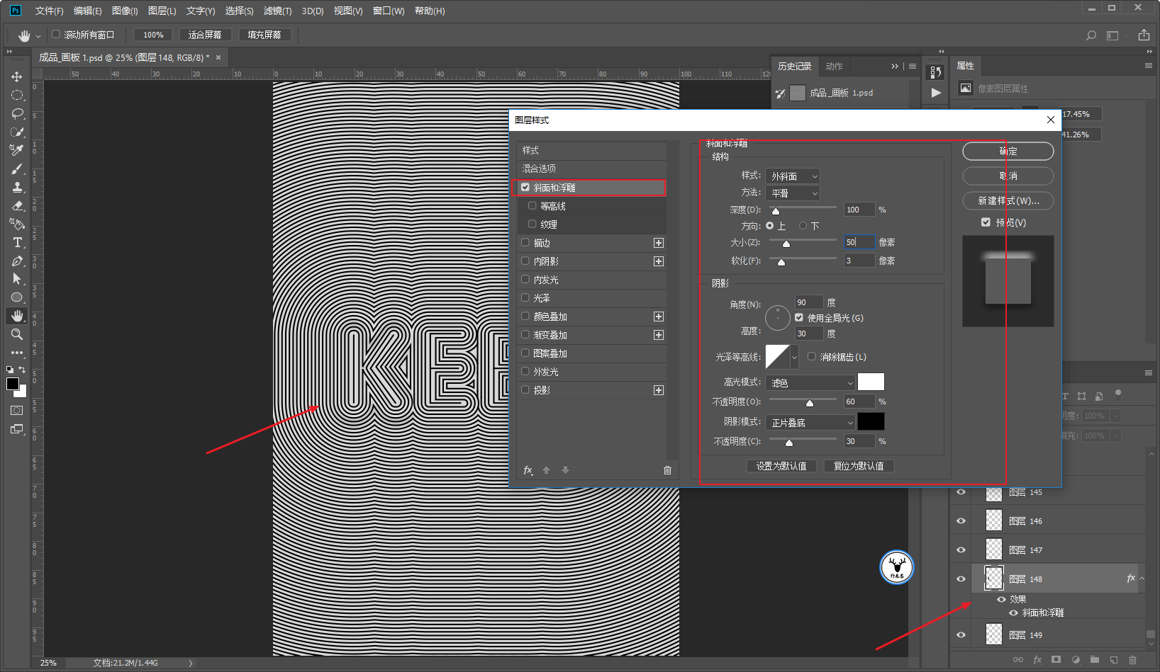Open the fx menu in Layer Style dialog
The image size is (1160, 672).
(528, 470)
